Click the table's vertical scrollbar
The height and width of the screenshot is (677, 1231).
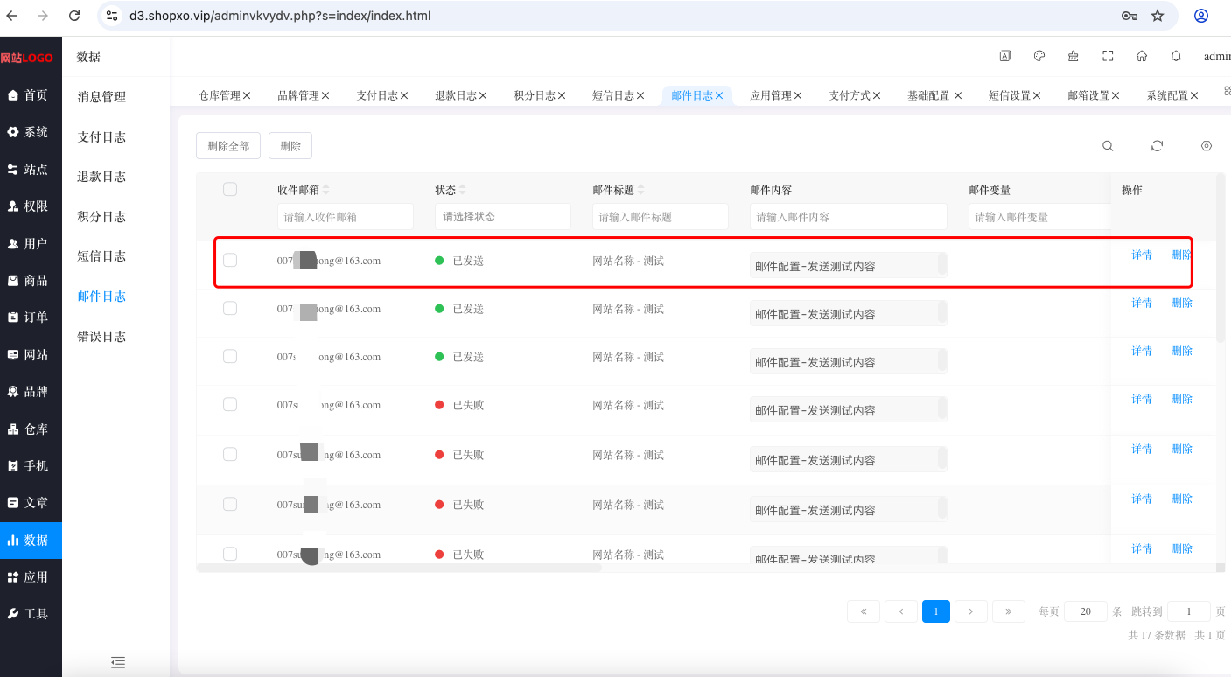[1221, 258]
